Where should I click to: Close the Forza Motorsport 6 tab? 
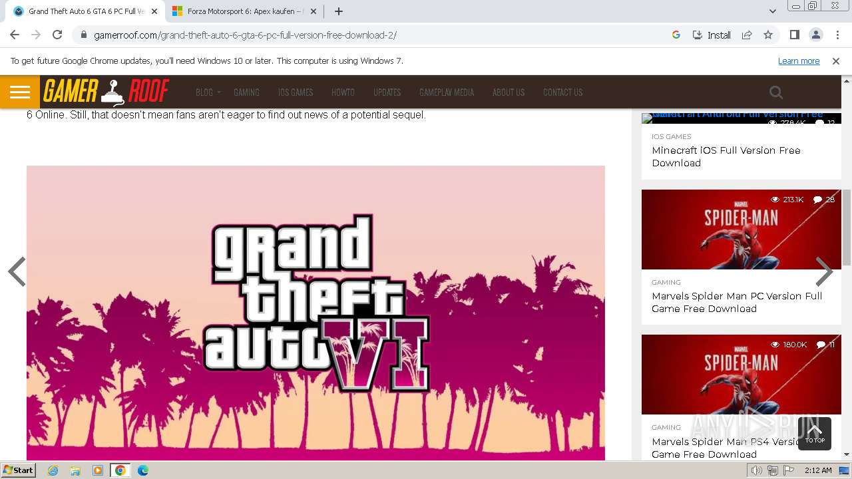click(314, 11)
